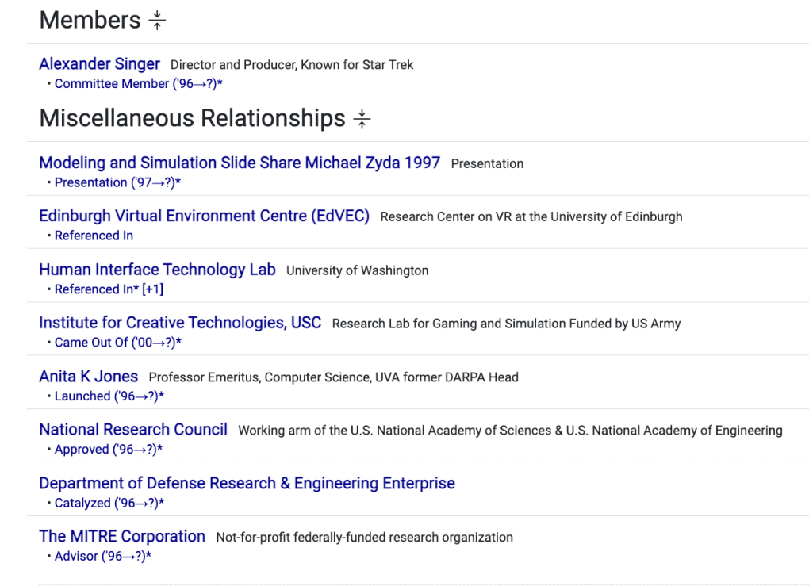Click Catalyzed ('96→?) relationship link
809x586 pixels.
[109, 503]
